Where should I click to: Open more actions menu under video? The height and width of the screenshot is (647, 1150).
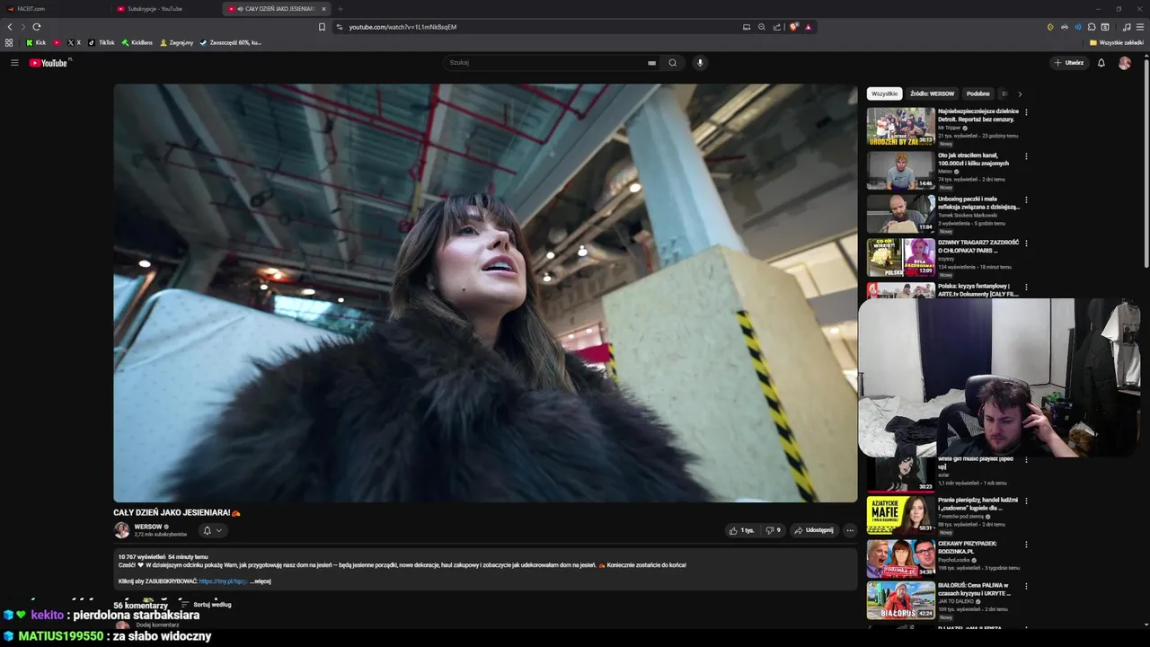[850, 530]
